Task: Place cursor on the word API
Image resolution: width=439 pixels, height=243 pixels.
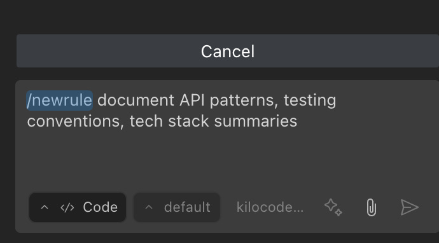Action: (192, 101)
